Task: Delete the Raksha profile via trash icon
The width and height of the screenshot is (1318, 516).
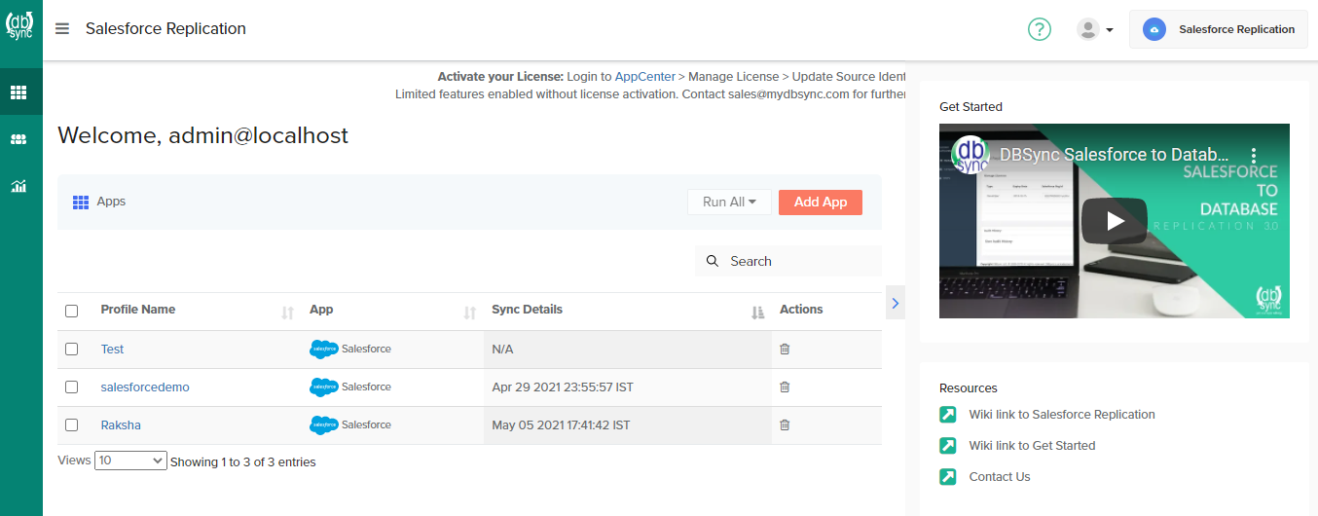Action: 785,424
